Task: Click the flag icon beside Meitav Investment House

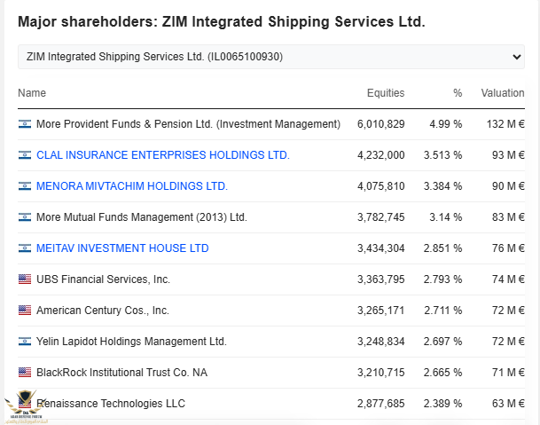Action: [24, 248]
